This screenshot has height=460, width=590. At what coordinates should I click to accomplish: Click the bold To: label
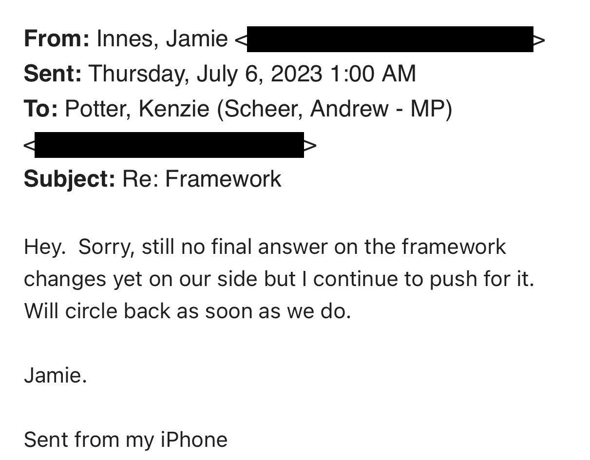pyautogui.click(x=41, y=108)
